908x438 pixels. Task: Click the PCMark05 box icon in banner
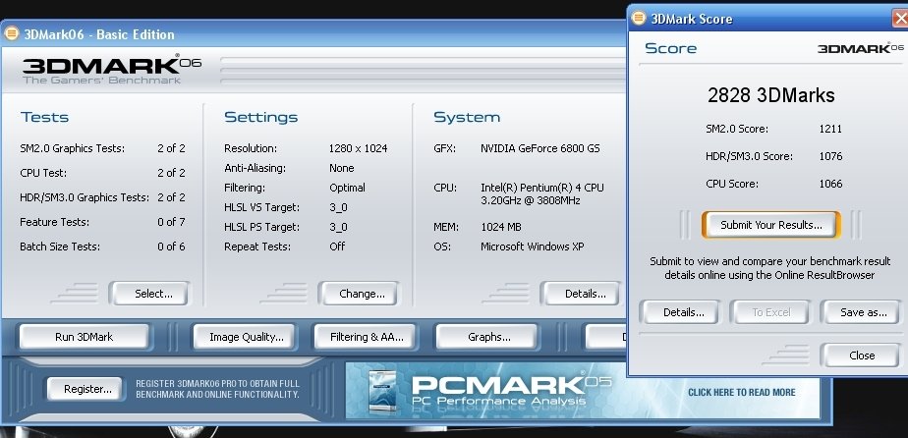coord(382,391)
